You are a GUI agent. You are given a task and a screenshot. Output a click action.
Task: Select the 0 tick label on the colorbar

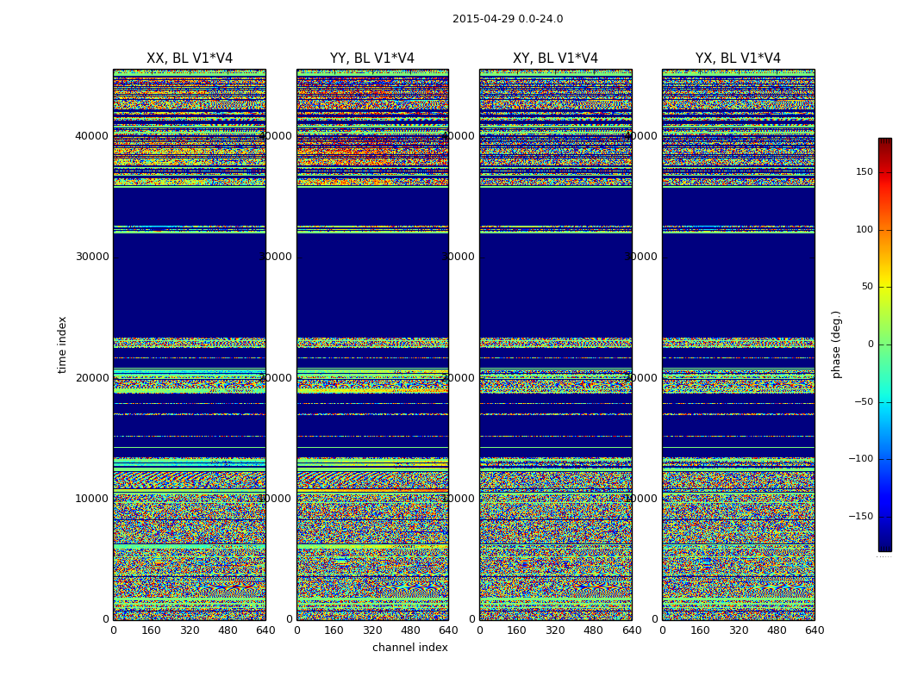pos(870,344)
